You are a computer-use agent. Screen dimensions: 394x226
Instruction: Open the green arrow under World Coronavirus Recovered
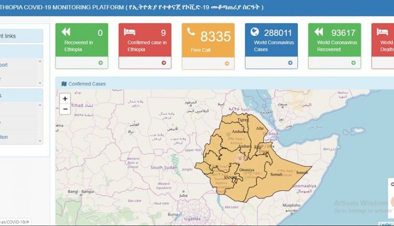[352, 63]
